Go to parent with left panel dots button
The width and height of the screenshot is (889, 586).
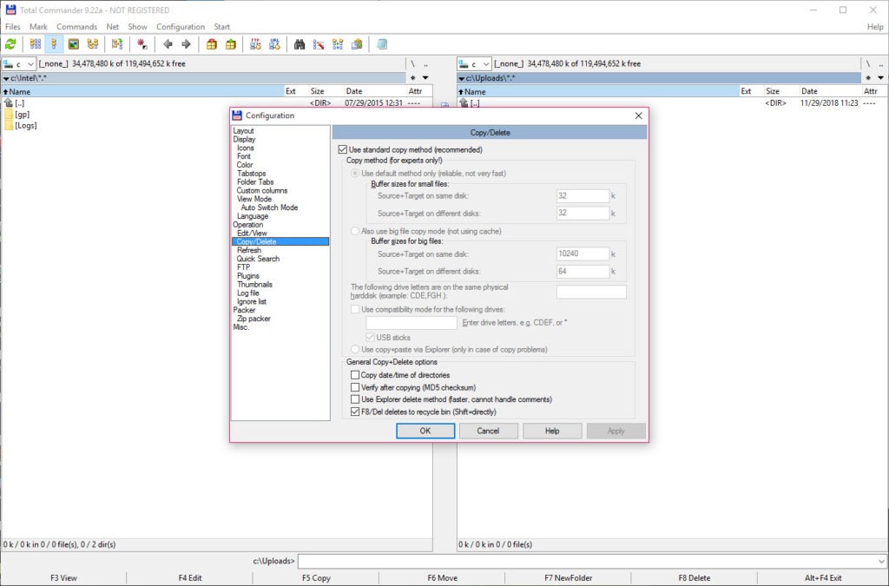(x=425, y=63)
